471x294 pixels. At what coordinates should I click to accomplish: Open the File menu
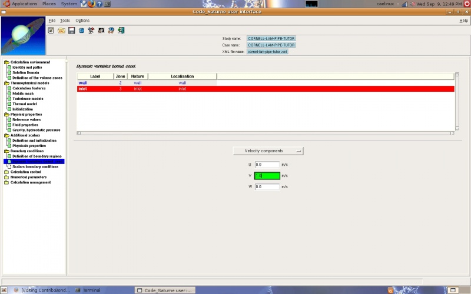(x=52, y=21)
